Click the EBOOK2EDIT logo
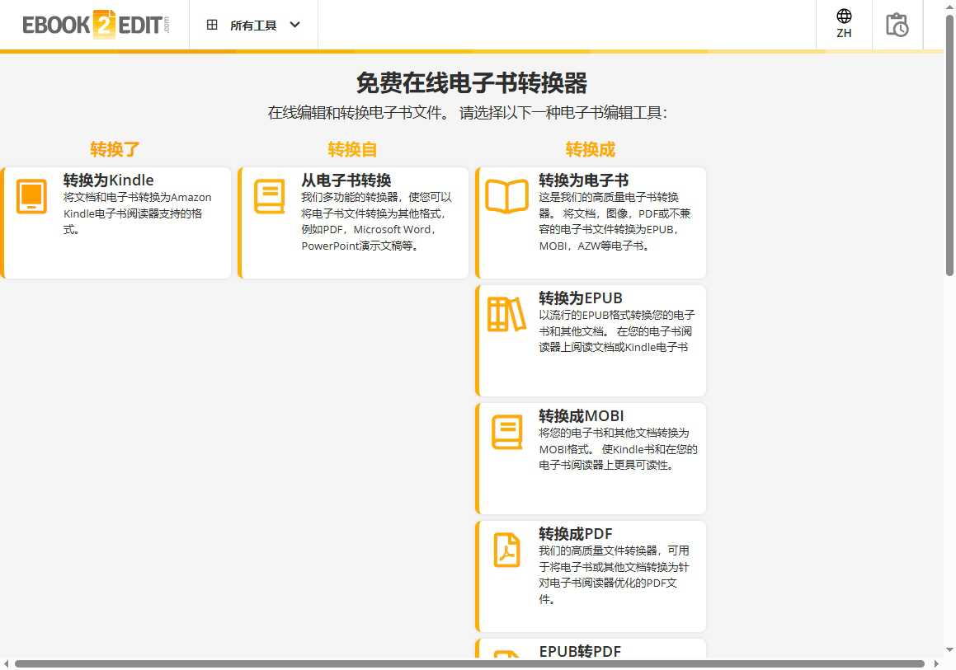This screenshot has height=670, width=956. (x=96, y=25)
